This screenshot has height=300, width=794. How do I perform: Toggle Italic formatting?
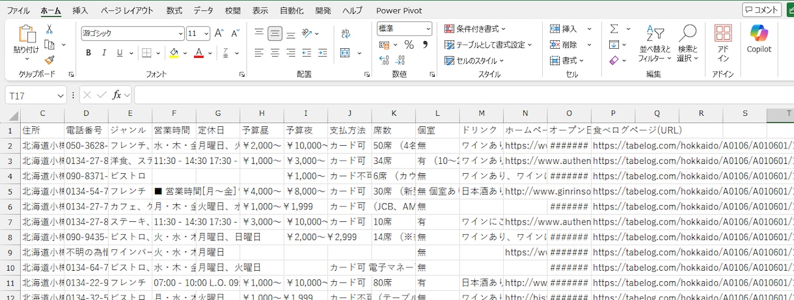pyautogui.click(x=104, y=53)
